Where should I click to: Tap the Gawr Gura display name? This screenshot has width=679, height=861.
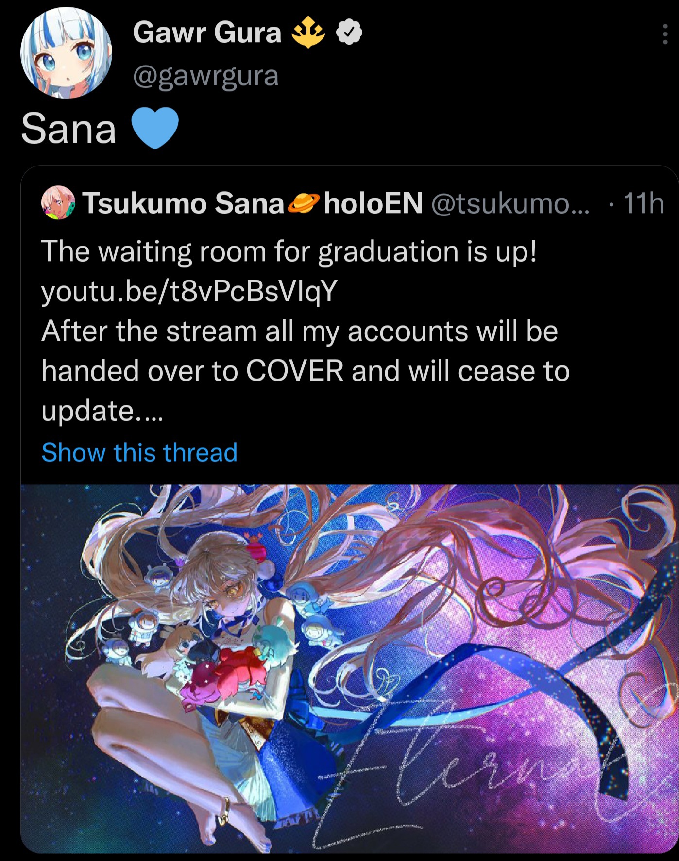click(x=207, y=33)
